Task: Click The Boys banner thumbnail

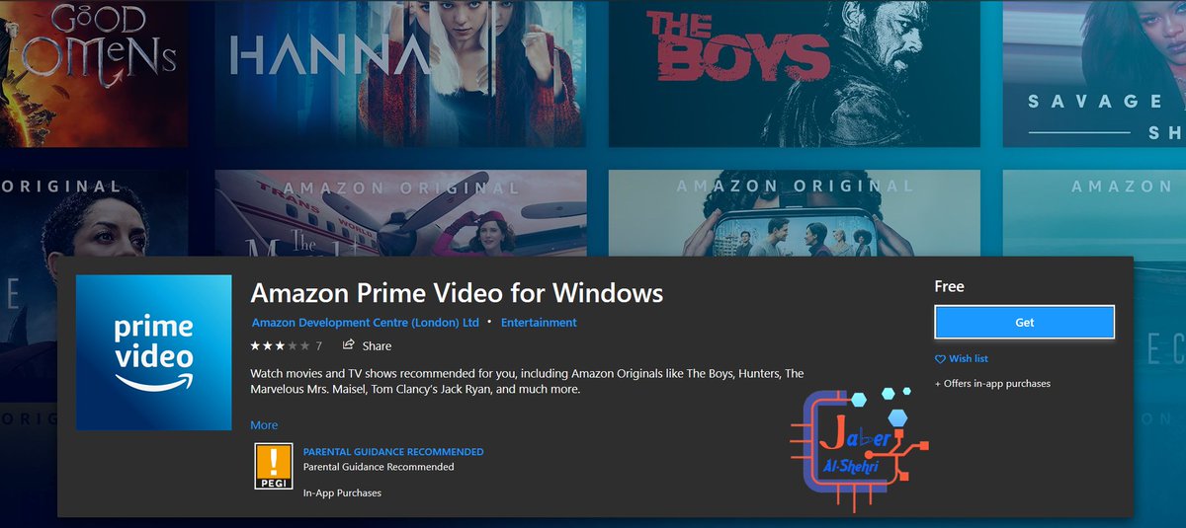Action: pyautogui.click(x=794, y=74)
